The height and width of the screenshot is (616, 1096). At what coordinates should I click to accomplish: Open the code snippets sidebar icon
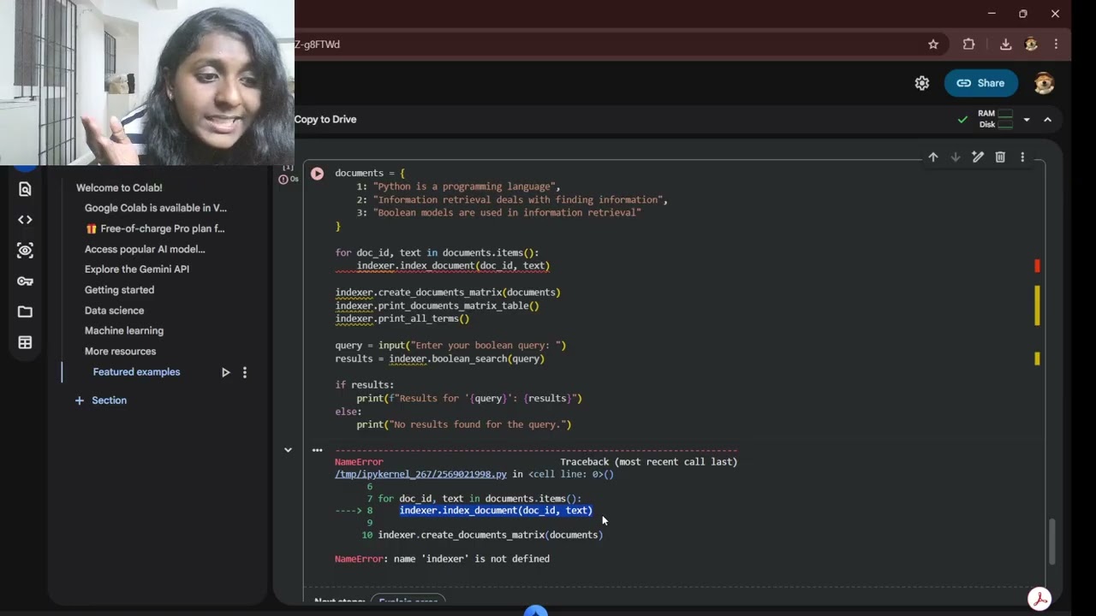25,220
